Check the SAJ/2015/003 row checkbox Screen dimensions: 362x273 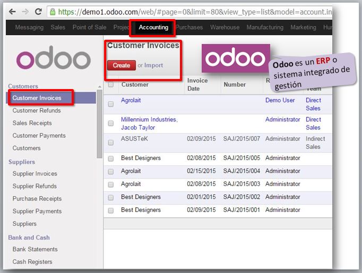coord(111,184)
